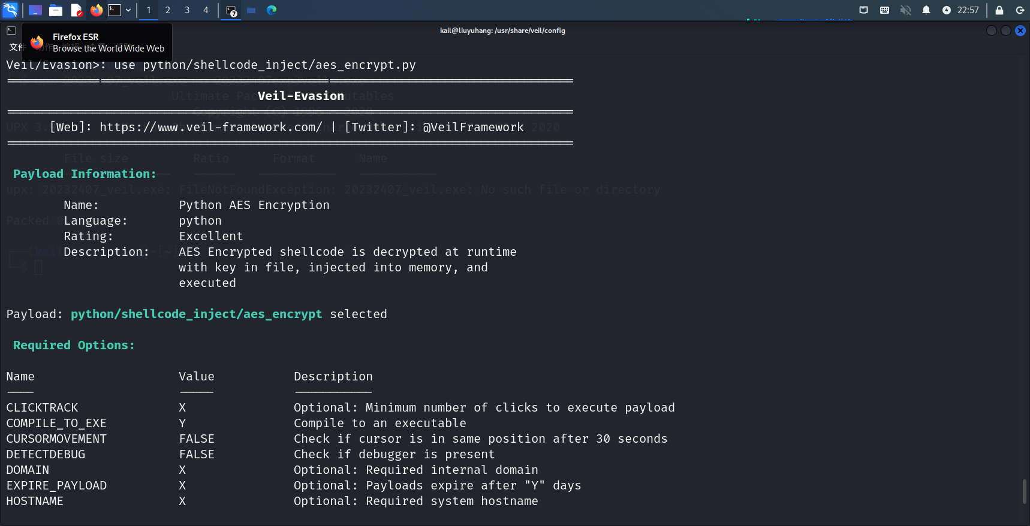This screenshot has width=1030, height=526.
Task: Click the terminal's vertical scrollbar handle
Action: click(1024, 491)
